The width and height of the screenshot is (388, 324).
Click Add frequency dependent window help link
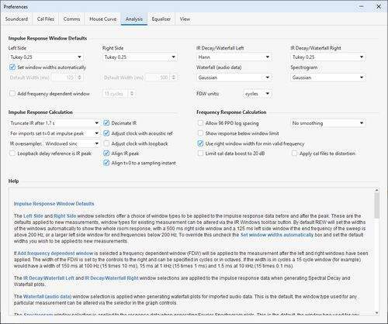point(55,253)
